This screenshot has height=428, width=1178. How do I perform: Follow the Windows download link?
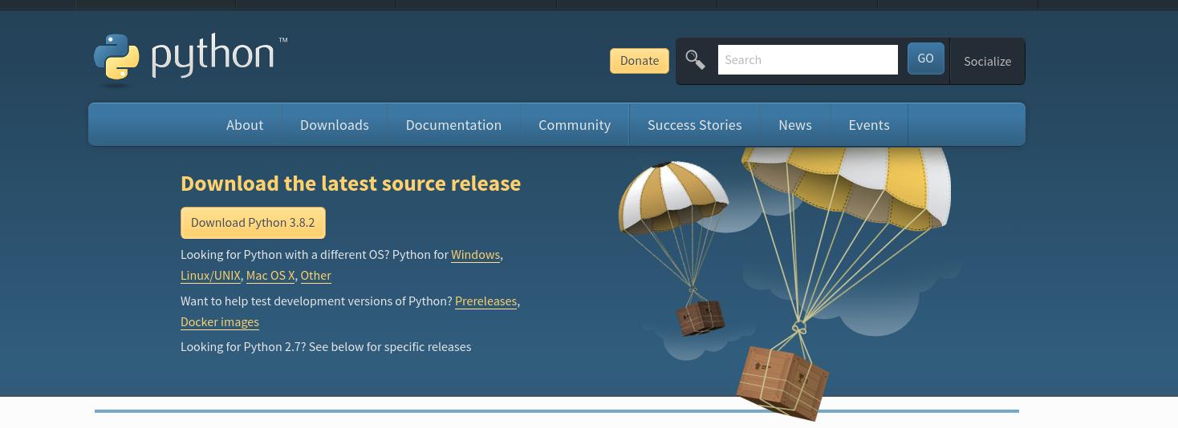pyautogui.click(x=475, y=255)
